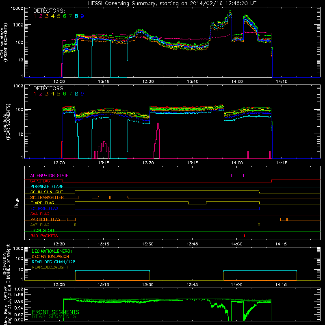Click the red bad packets tick mark
325x325 pixels.
click(x=245, y=236)
